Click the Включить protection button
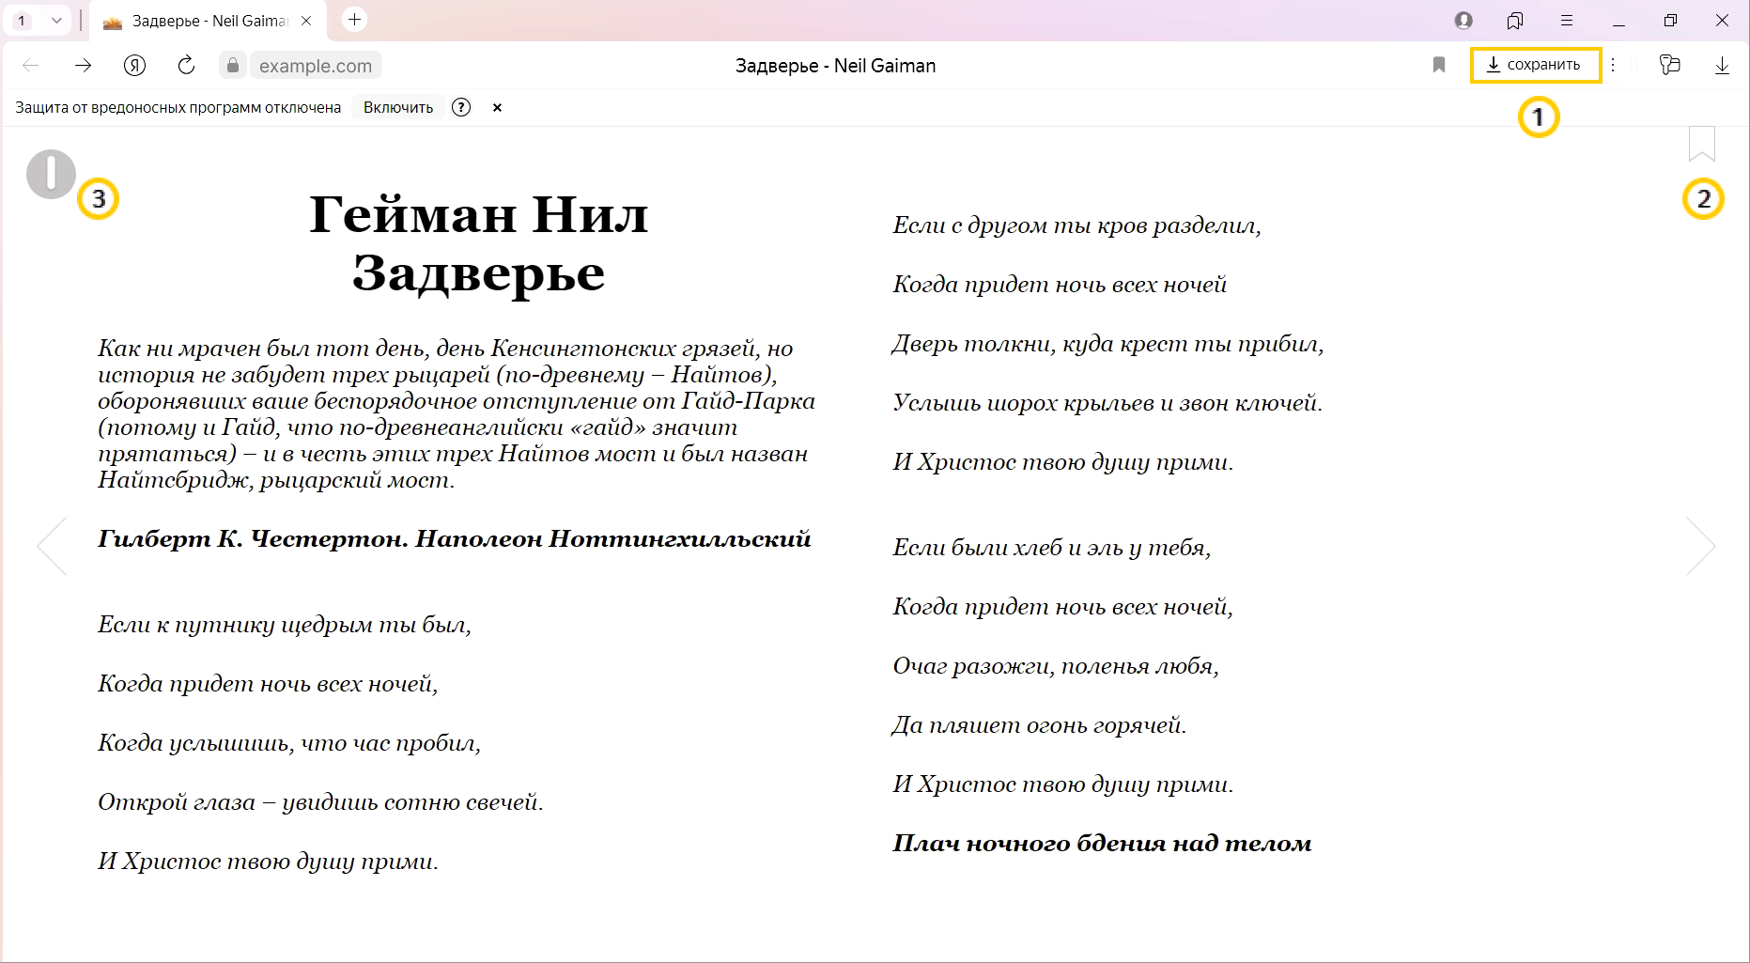 point(398,107)
